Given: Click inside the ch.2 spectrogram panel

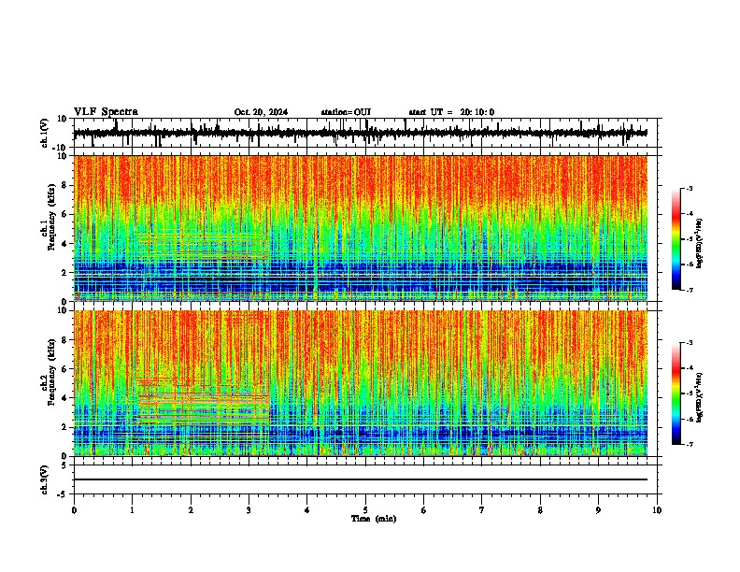Looking at the screenshot, I should coord(360,383).
